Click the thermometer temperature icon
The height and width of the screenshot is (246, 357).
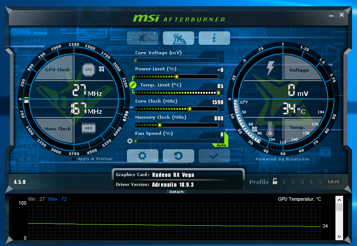click(270, 129)
